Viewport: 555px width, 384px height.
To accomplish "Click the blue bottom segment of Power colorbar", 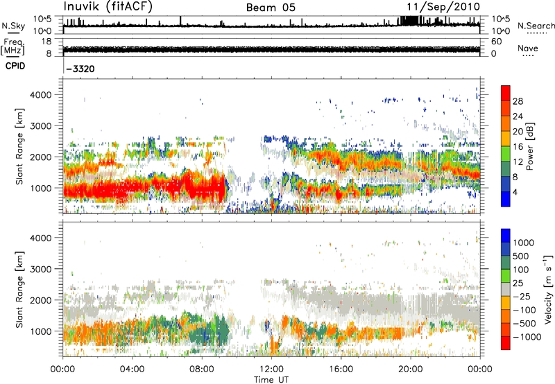I will point(506,199).
